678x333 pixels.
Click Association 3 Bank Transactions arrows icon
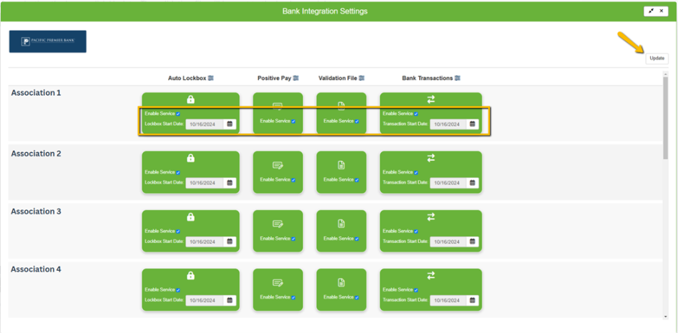pyautogui.click(x=431, y=217)
